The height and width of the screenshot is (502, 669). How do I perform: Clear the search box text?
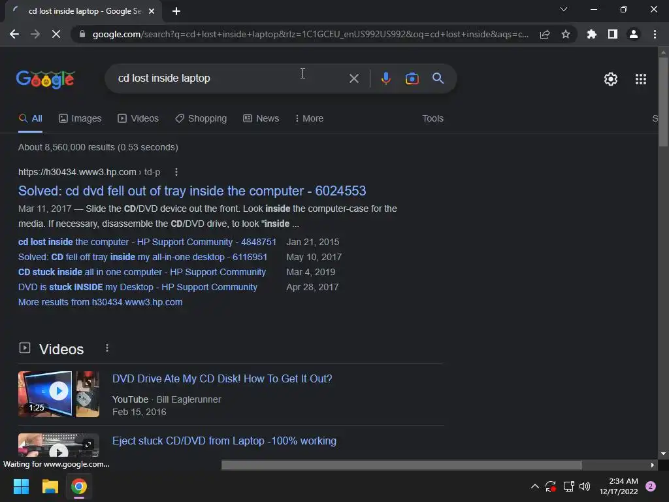[x=353, y=78]
